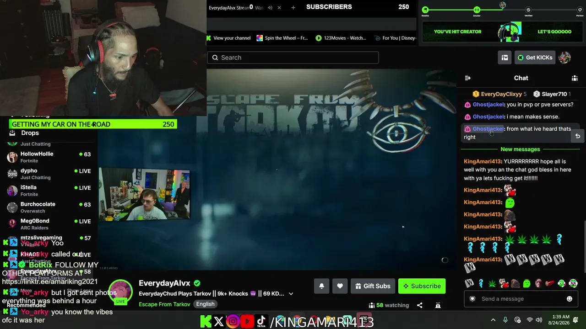Click EveryDayClixyy in the top gifters row
586x329 pixels.
(x=501, y=94)
